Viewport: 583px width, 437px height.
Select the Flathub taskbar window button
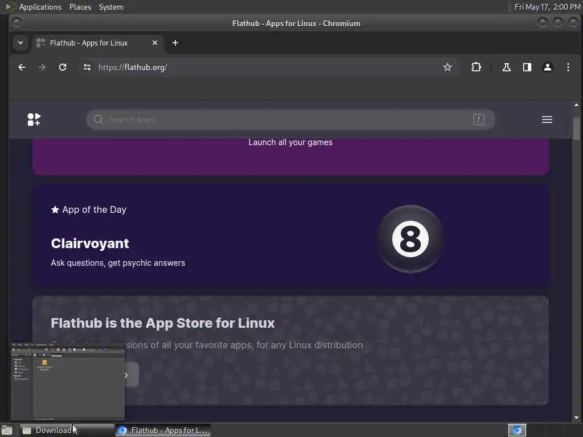pyautogui.click(x=163, y=430)
